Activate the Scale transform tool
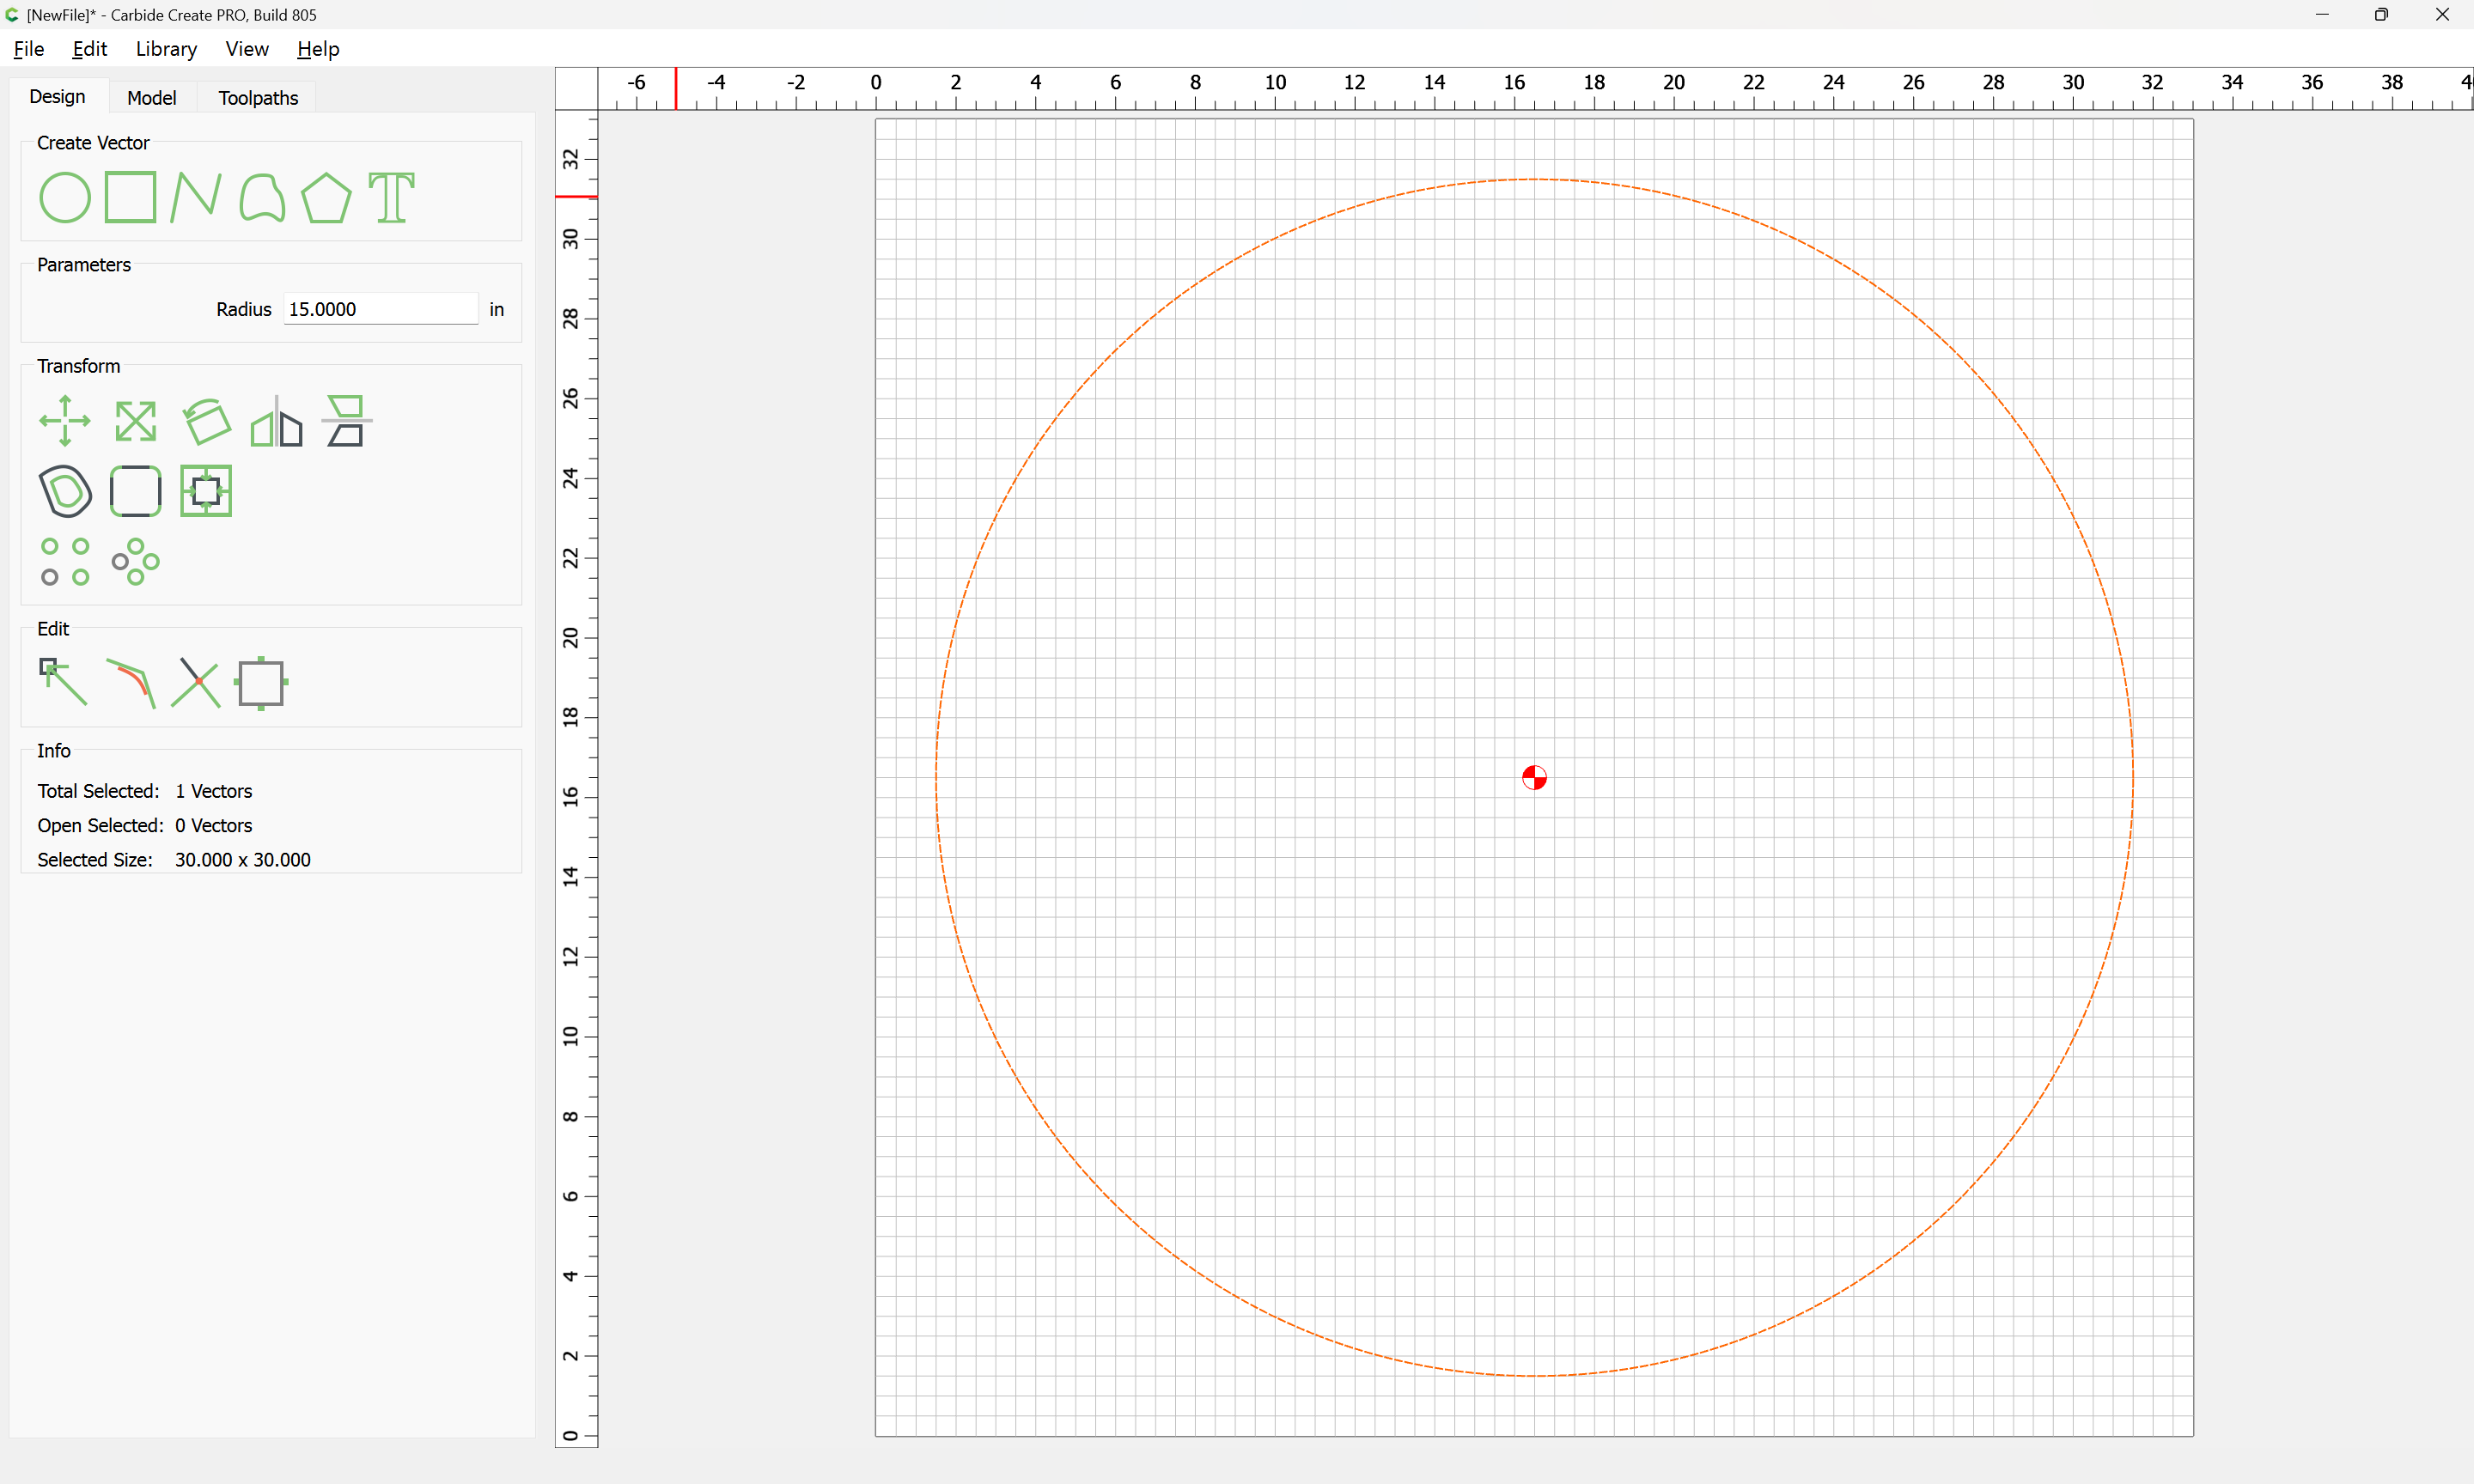This screenshot has width=2474, height=1484. coord(135,421)
